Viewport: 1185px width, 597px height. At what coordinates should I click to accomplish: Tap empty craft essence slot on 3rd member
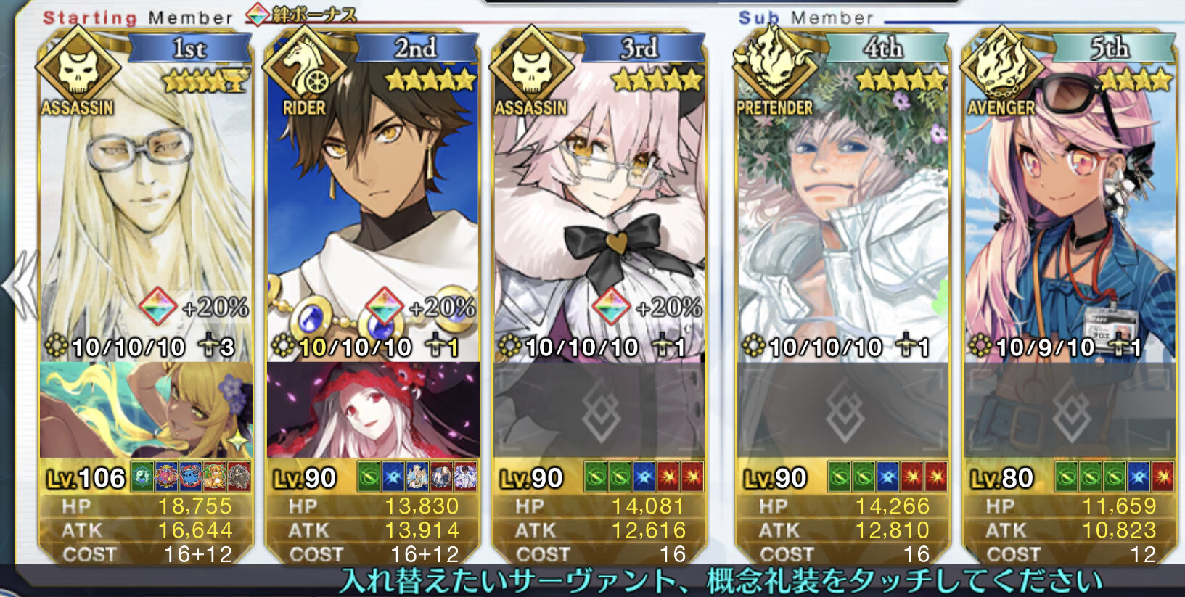point(599,410)
